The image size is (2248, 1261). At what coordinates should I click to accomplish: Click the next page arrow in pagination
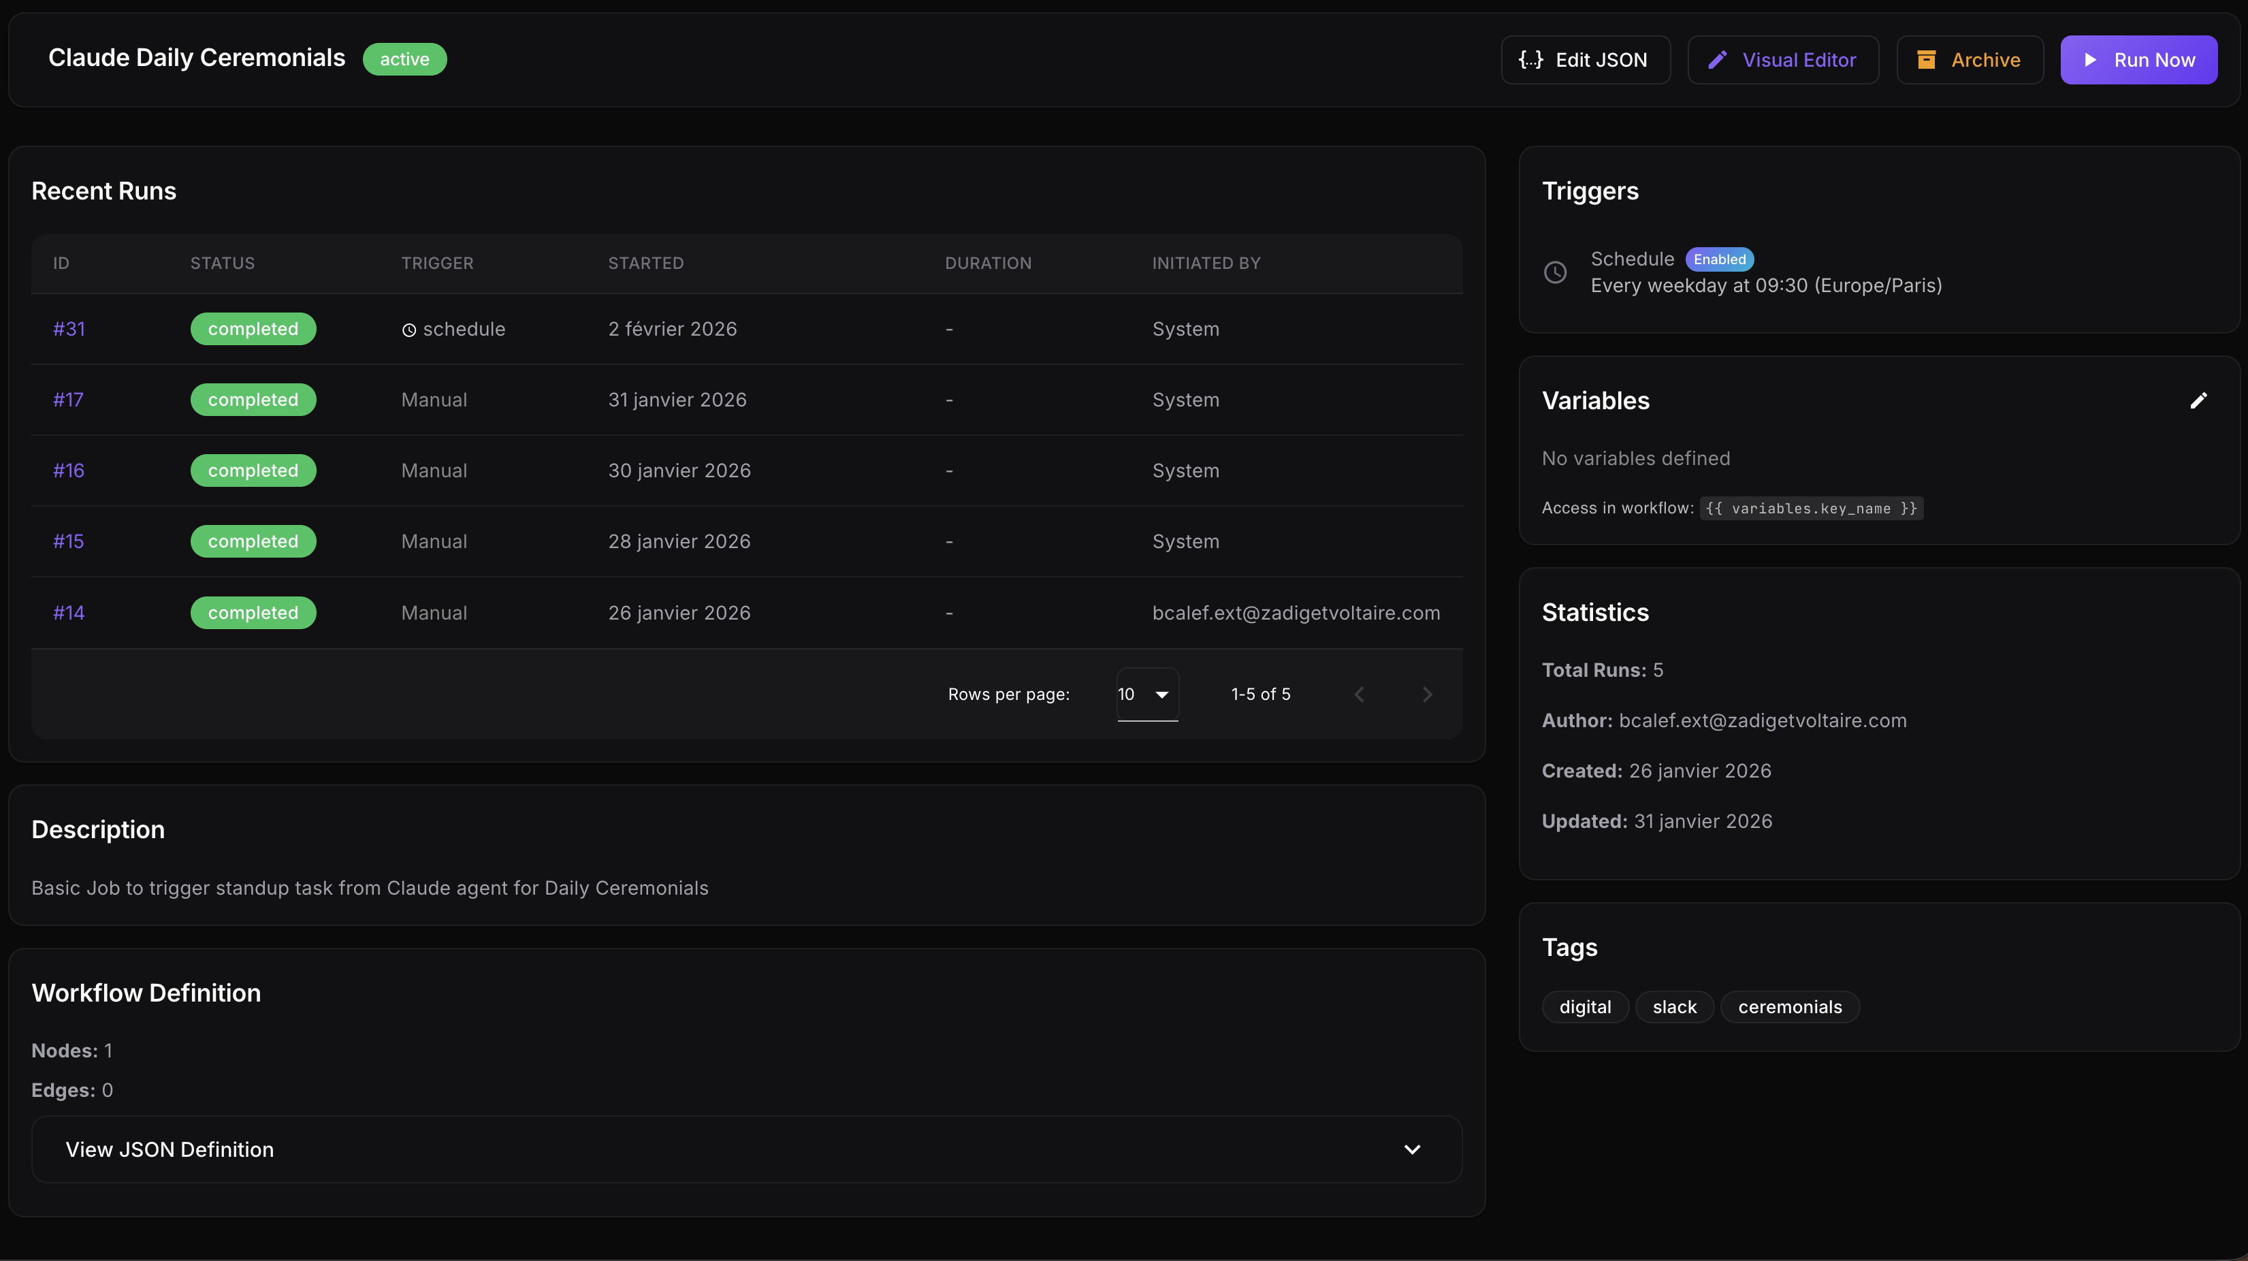point(1427,694)
